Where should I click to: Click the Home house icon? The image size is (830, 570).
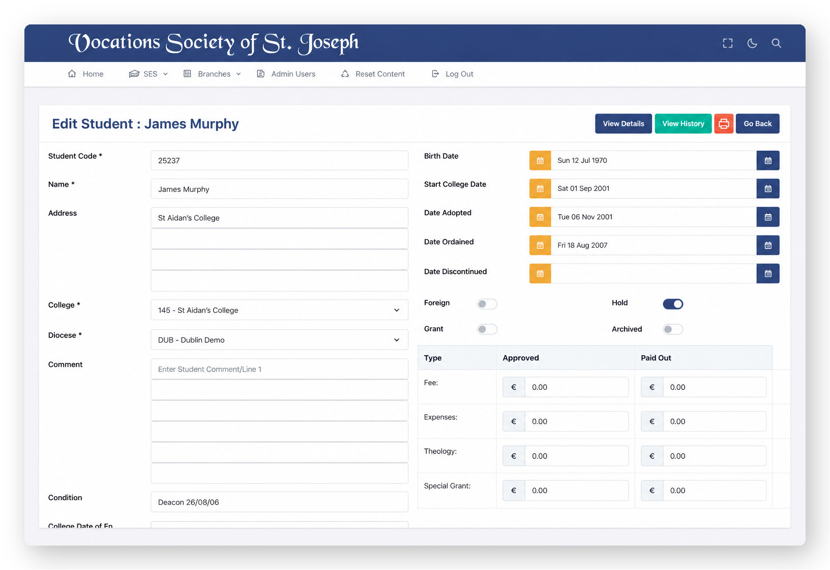click(72, 74)
